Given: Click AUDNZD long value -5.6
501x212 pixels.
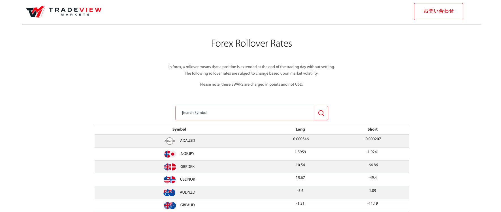Looking at the screenshot, I should [300, 191].
